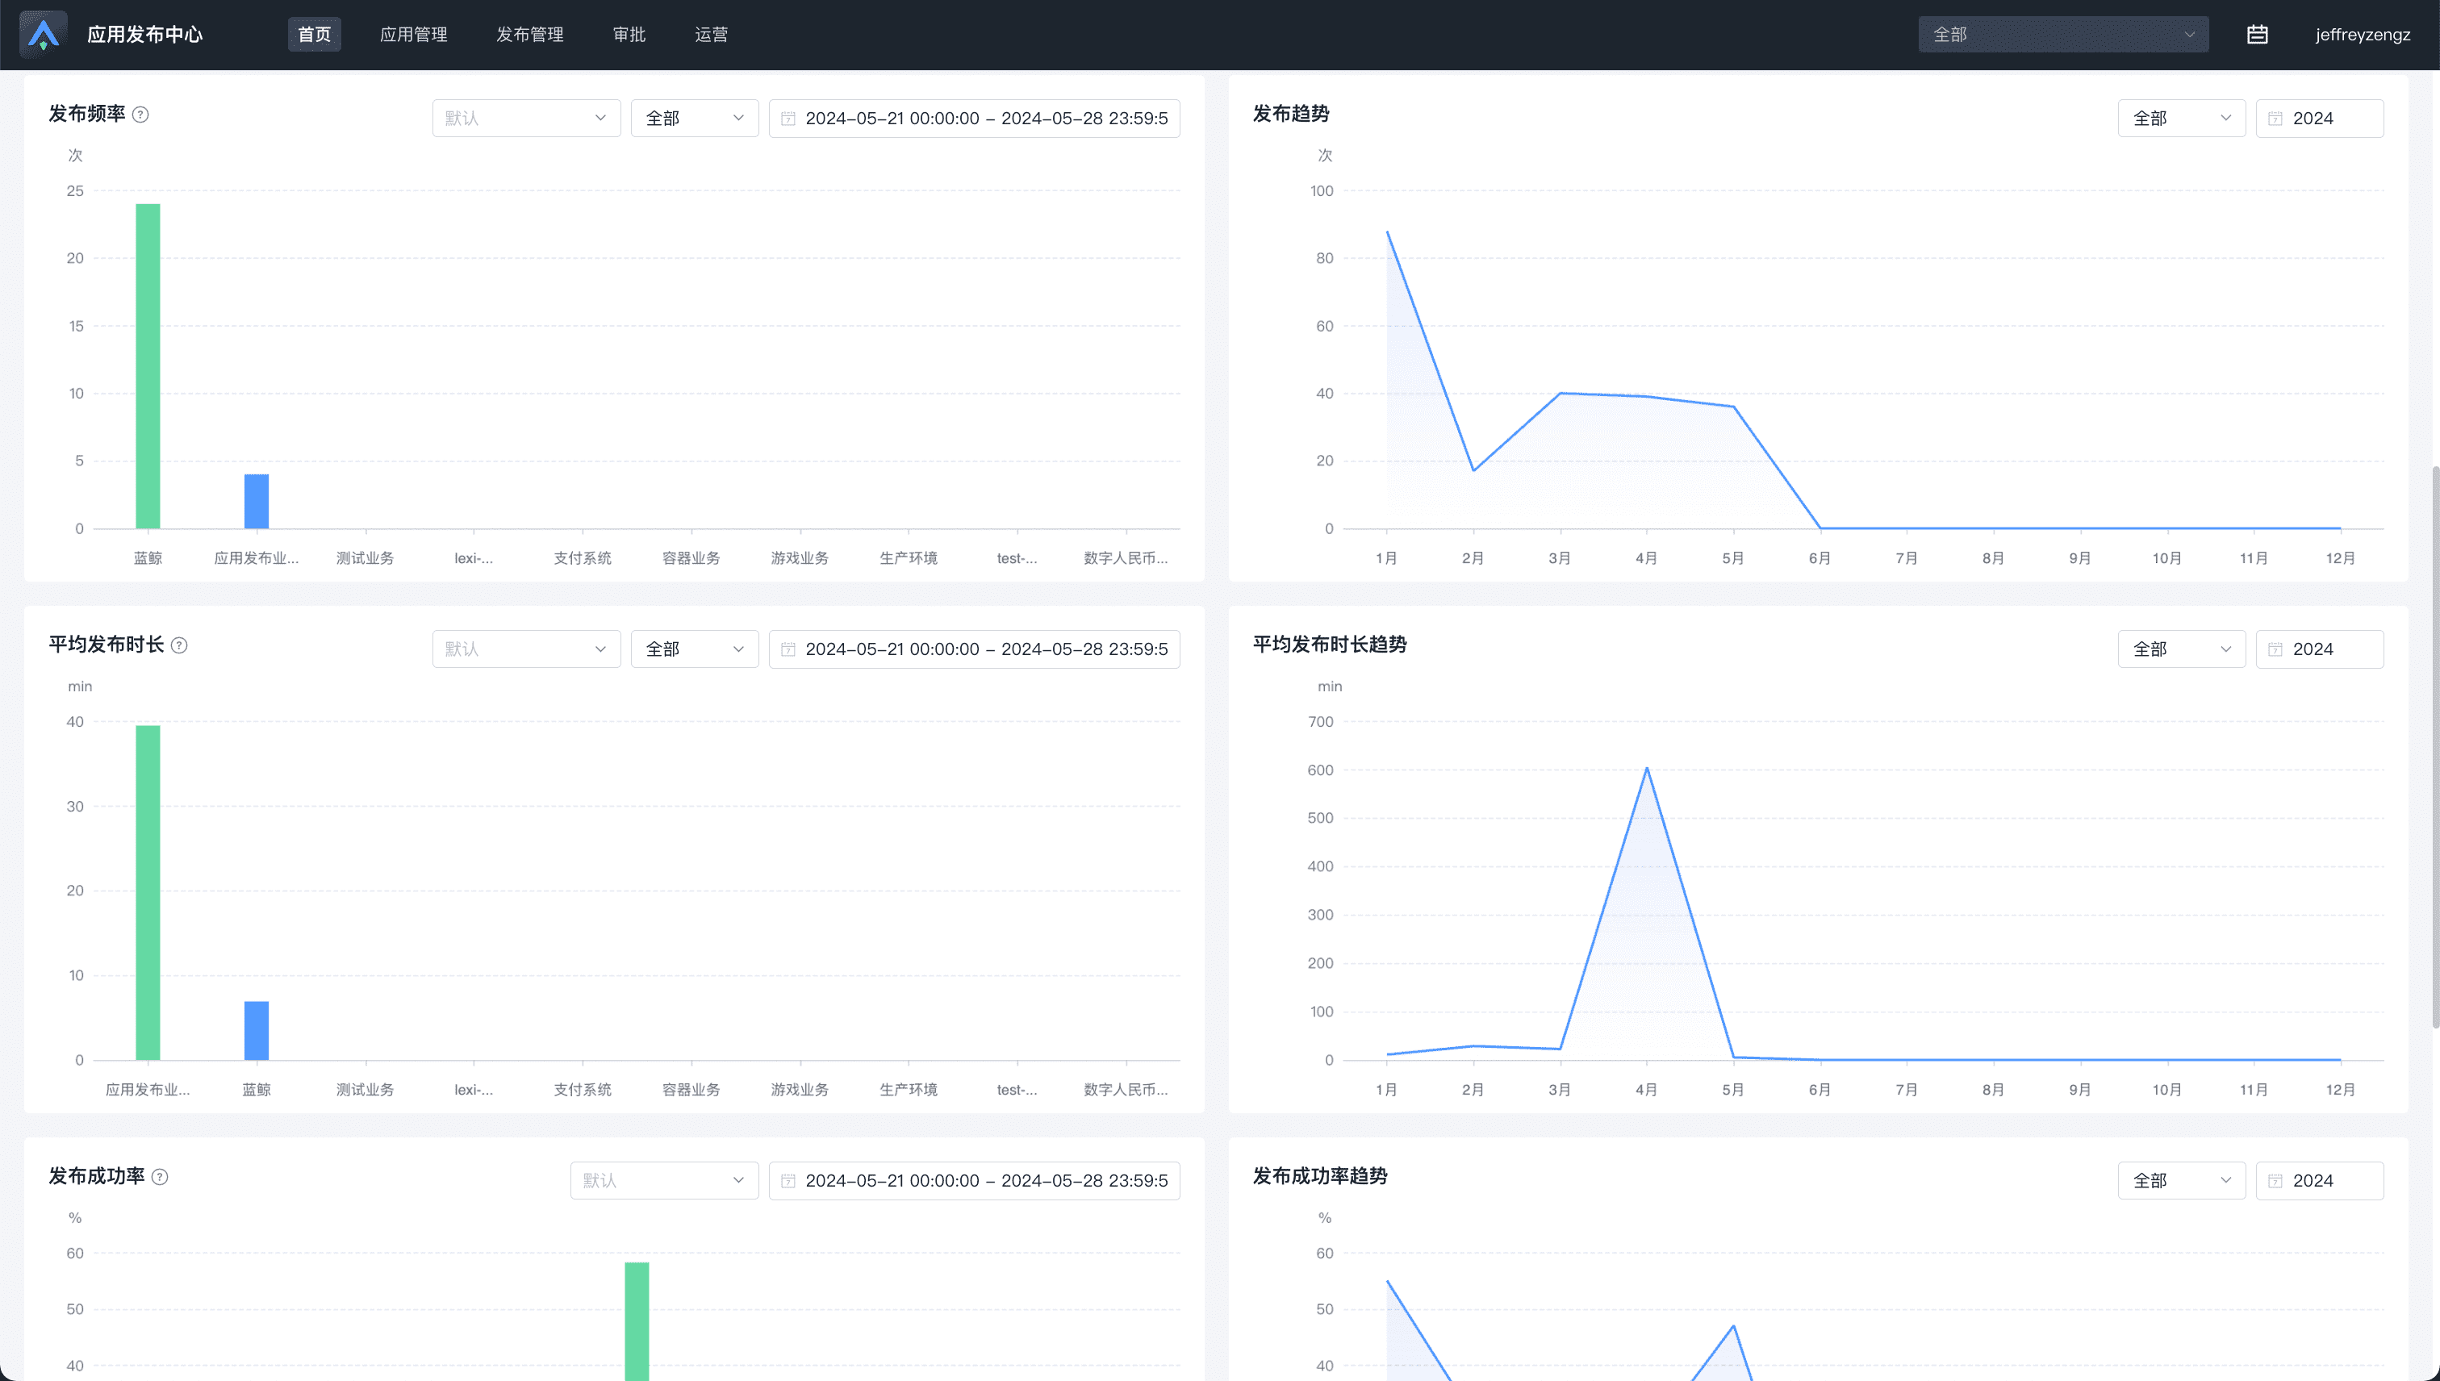Click the app logo icon in header
2440x1381 pixels.
[44, 34]
